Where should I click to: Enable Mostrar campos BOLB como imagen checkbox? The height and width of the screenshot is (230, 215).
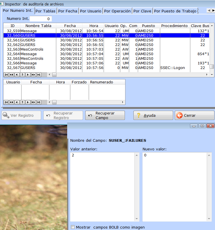73,227
